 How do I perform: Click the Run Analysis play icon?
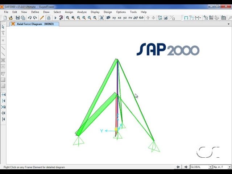pyautogui.click(x=55, y=18)
